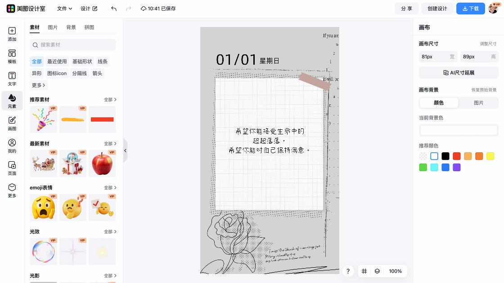Open the 文件 dropdown menu
Viewport: 504px width, 283px height.
coord(64,9)
